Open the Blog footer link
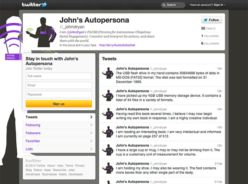The image size is (248, 184). tap(29, 170)
